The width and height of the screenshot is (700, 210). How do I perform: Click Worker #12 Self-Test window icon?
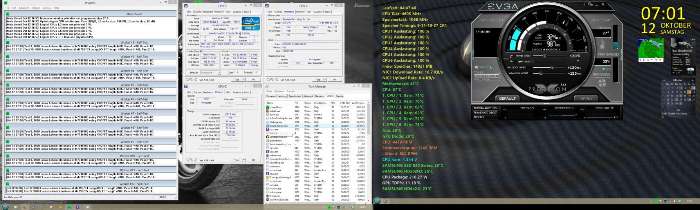tap(7, 184)
